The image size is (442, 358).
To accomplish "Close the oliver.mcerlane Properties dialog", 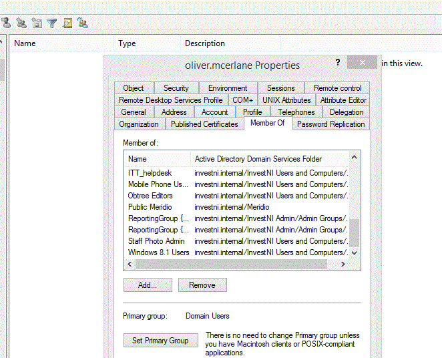I will coord(363,62).
